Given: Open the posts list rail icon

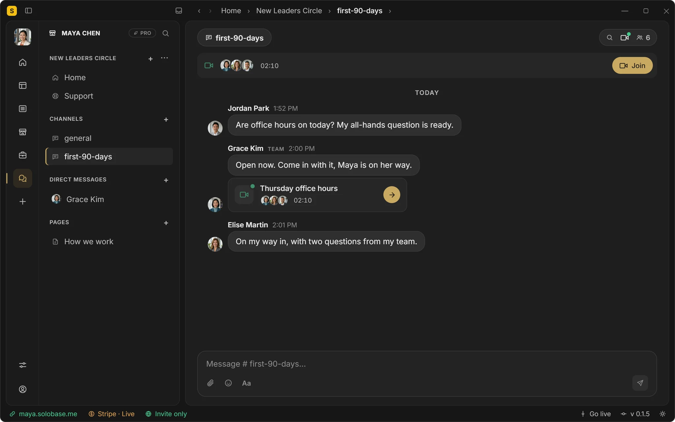Looking at the screenshot, I should [23, 108].
